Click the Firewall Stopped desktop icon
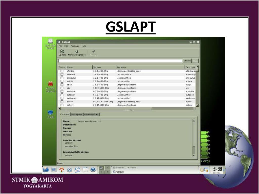This screenshot has width=259, height=194. click(x=51, y=84)
